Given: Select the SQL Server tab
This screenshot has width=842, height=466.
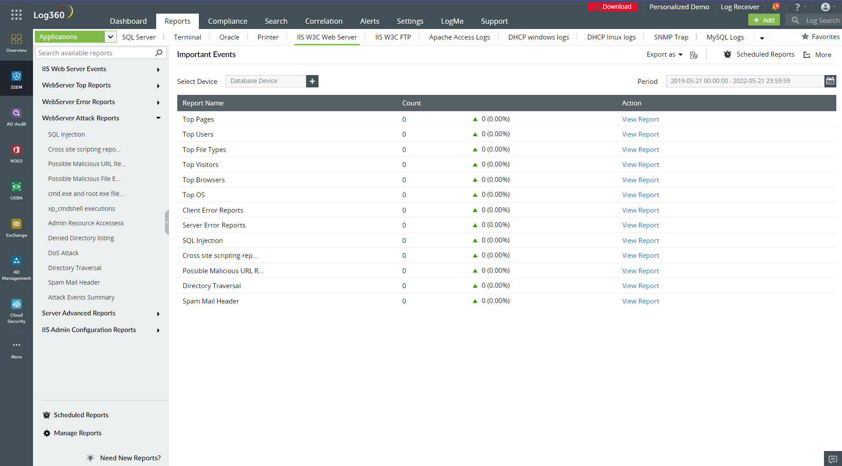Looking at the screenshot, I should (x=139, y=37).
